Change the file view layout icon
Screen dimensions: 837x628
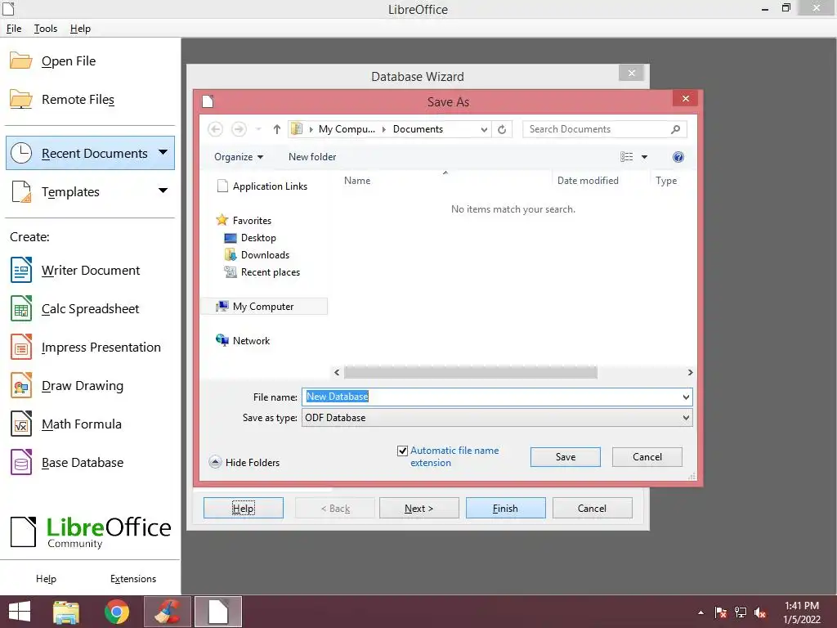(627, 157)
